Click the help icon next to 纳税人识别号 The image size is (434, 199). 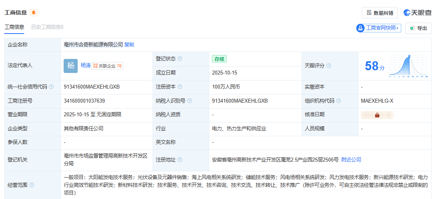click(189, 101)
